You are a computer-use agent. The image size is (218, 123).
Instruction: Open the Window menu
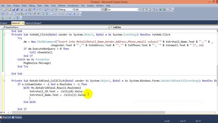(100, 5)
